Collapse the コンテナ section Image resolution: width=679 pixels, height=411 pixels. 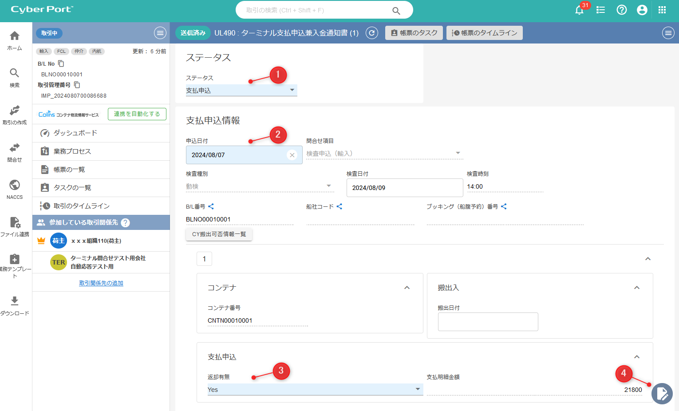click(407, 288)
